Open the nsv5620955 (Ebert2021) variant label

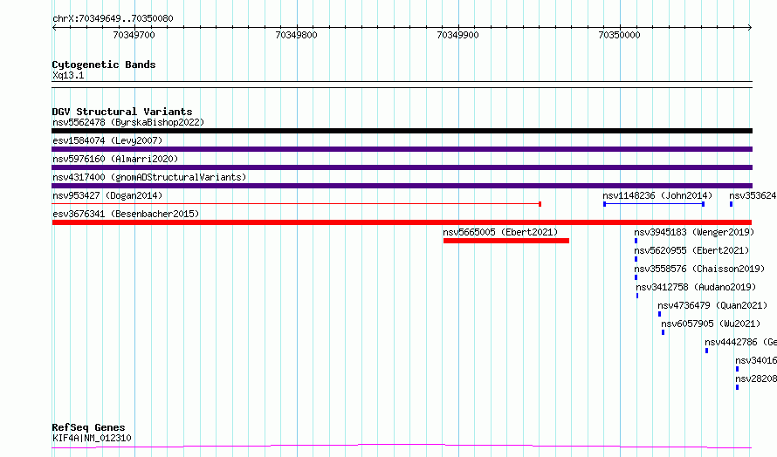click(x=691, y=250)
